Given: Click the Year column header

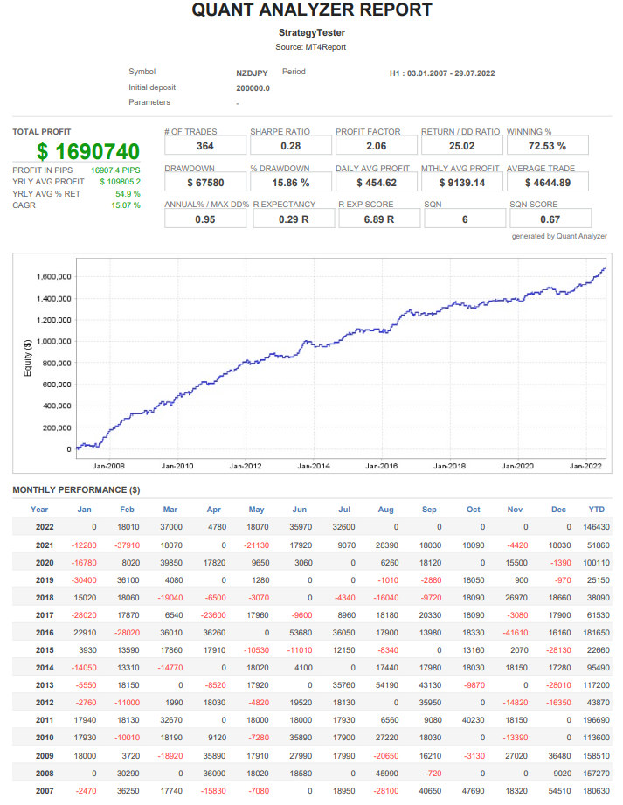Looking at the screenshot, I should click(40, 510).
